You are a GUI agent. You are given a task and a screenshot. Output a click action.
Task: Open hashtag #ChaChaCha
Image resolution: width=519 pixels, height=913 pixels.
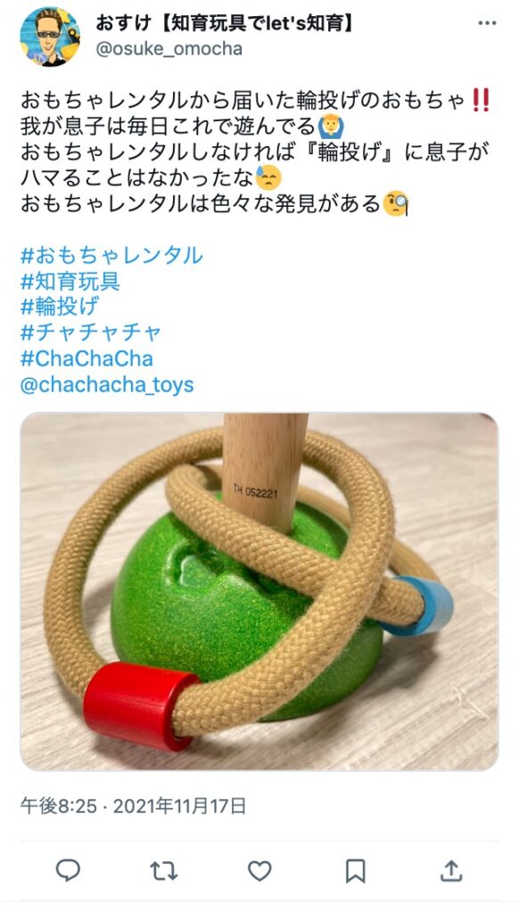tap(86, 358)
